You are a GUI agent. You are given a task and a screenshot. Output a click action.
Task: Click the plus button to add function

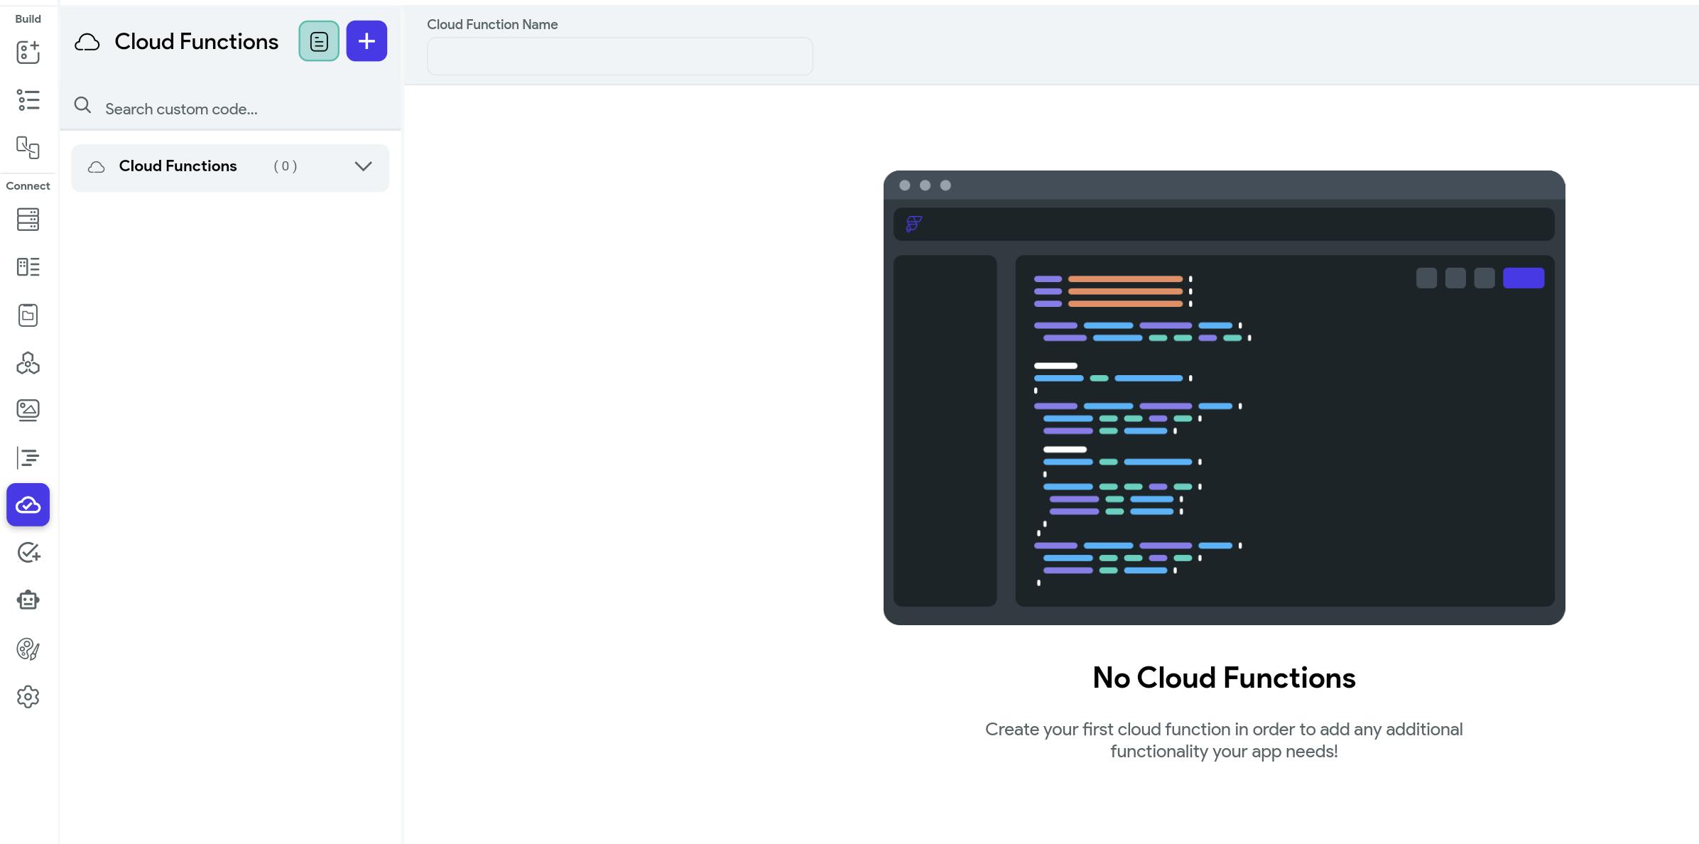click(367, 41)
